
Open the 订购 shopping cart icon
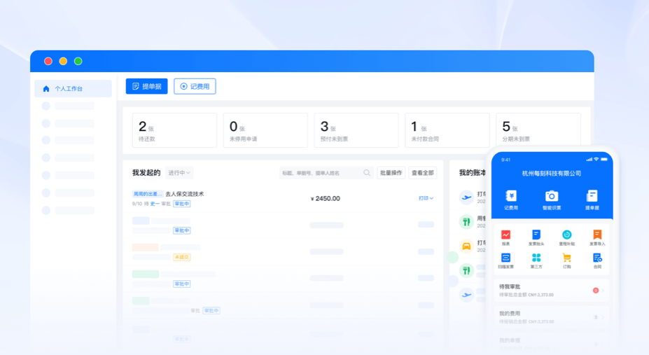click(x=566, y=258)
